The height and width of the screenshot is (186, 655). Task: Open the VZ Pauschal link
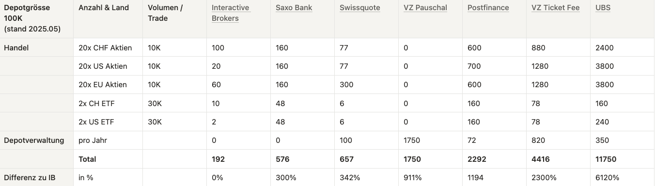tap(425, 8)
